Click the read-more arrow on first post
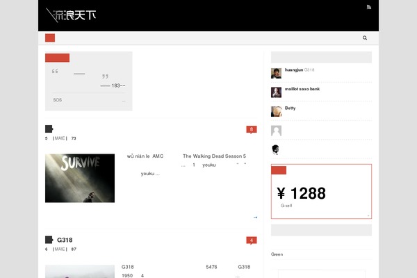Viewport: 417px width, 278px height. point(255,218)
